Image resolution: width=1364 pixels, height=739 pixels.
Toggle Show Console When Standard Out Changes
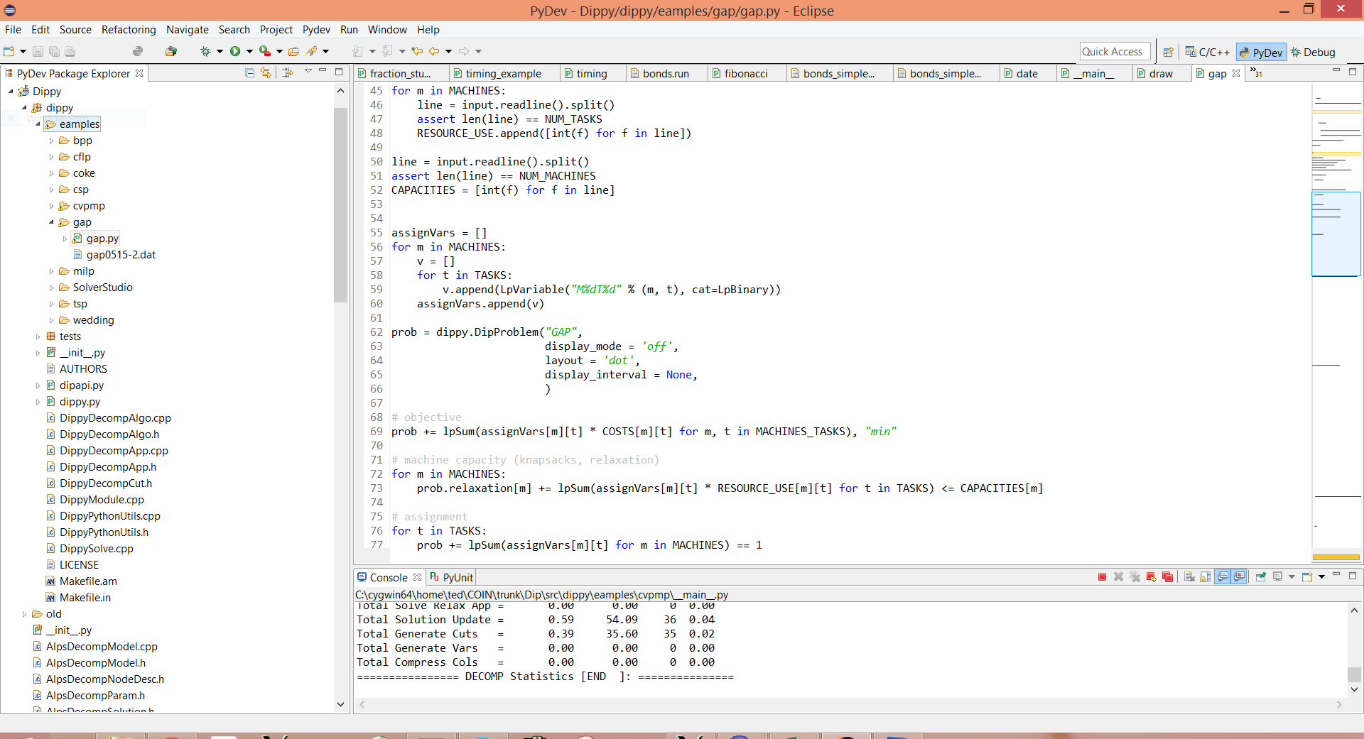pos(1223,577)
